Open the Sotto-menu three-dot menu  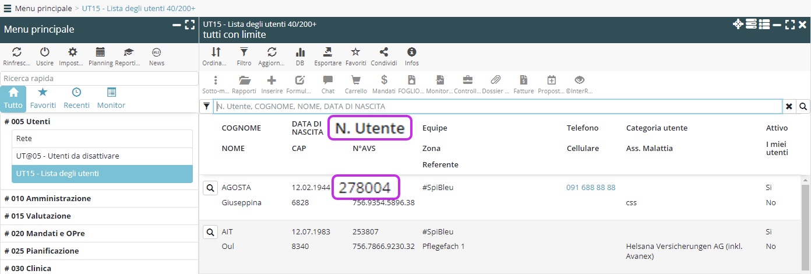coord(216,80)
